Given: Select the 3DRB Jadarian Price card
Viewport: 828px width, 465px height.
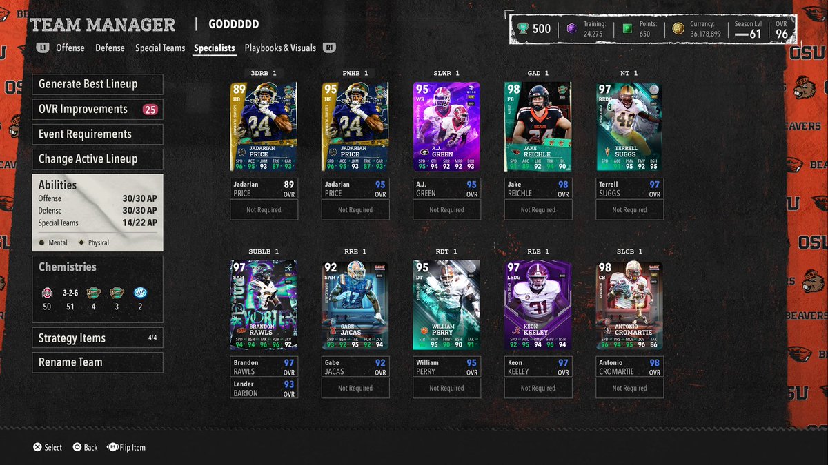Looking at the screenshot, I should (264, 127).
